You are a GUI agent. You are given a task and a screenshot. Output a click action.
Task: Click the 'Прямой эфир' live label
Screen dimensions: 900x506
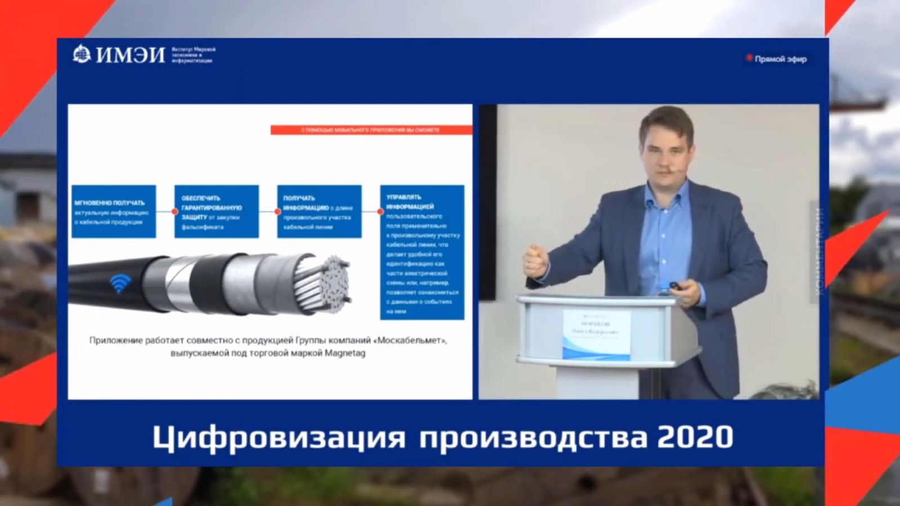780,58
